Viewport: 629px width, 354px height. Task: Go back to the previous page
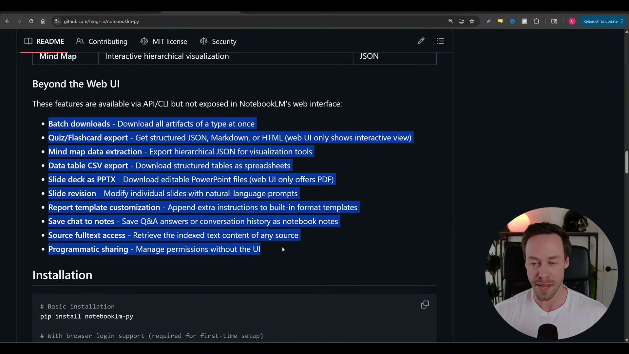pos(7,21)
